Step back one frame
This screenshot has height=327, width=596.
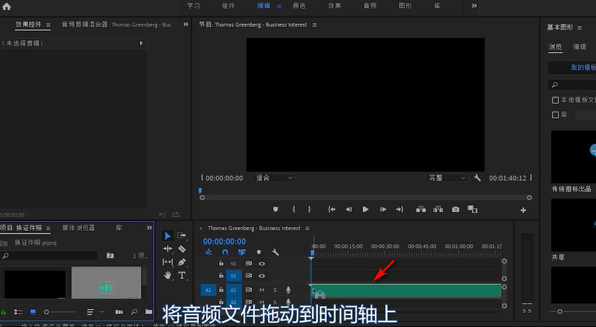click(x=349, y=209)
